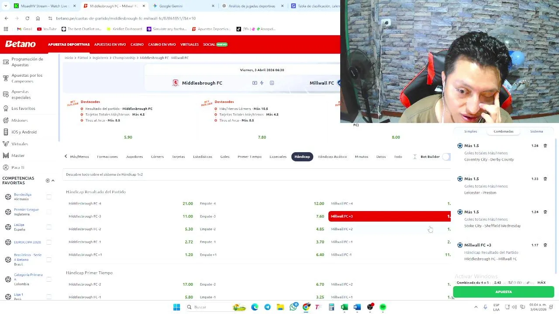Open Misiones from the left sidebar

(x=20, y=120)
